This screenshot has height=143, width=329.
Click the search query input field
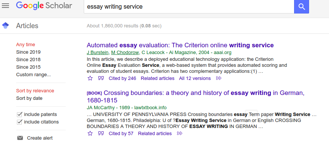coord(189,7)
